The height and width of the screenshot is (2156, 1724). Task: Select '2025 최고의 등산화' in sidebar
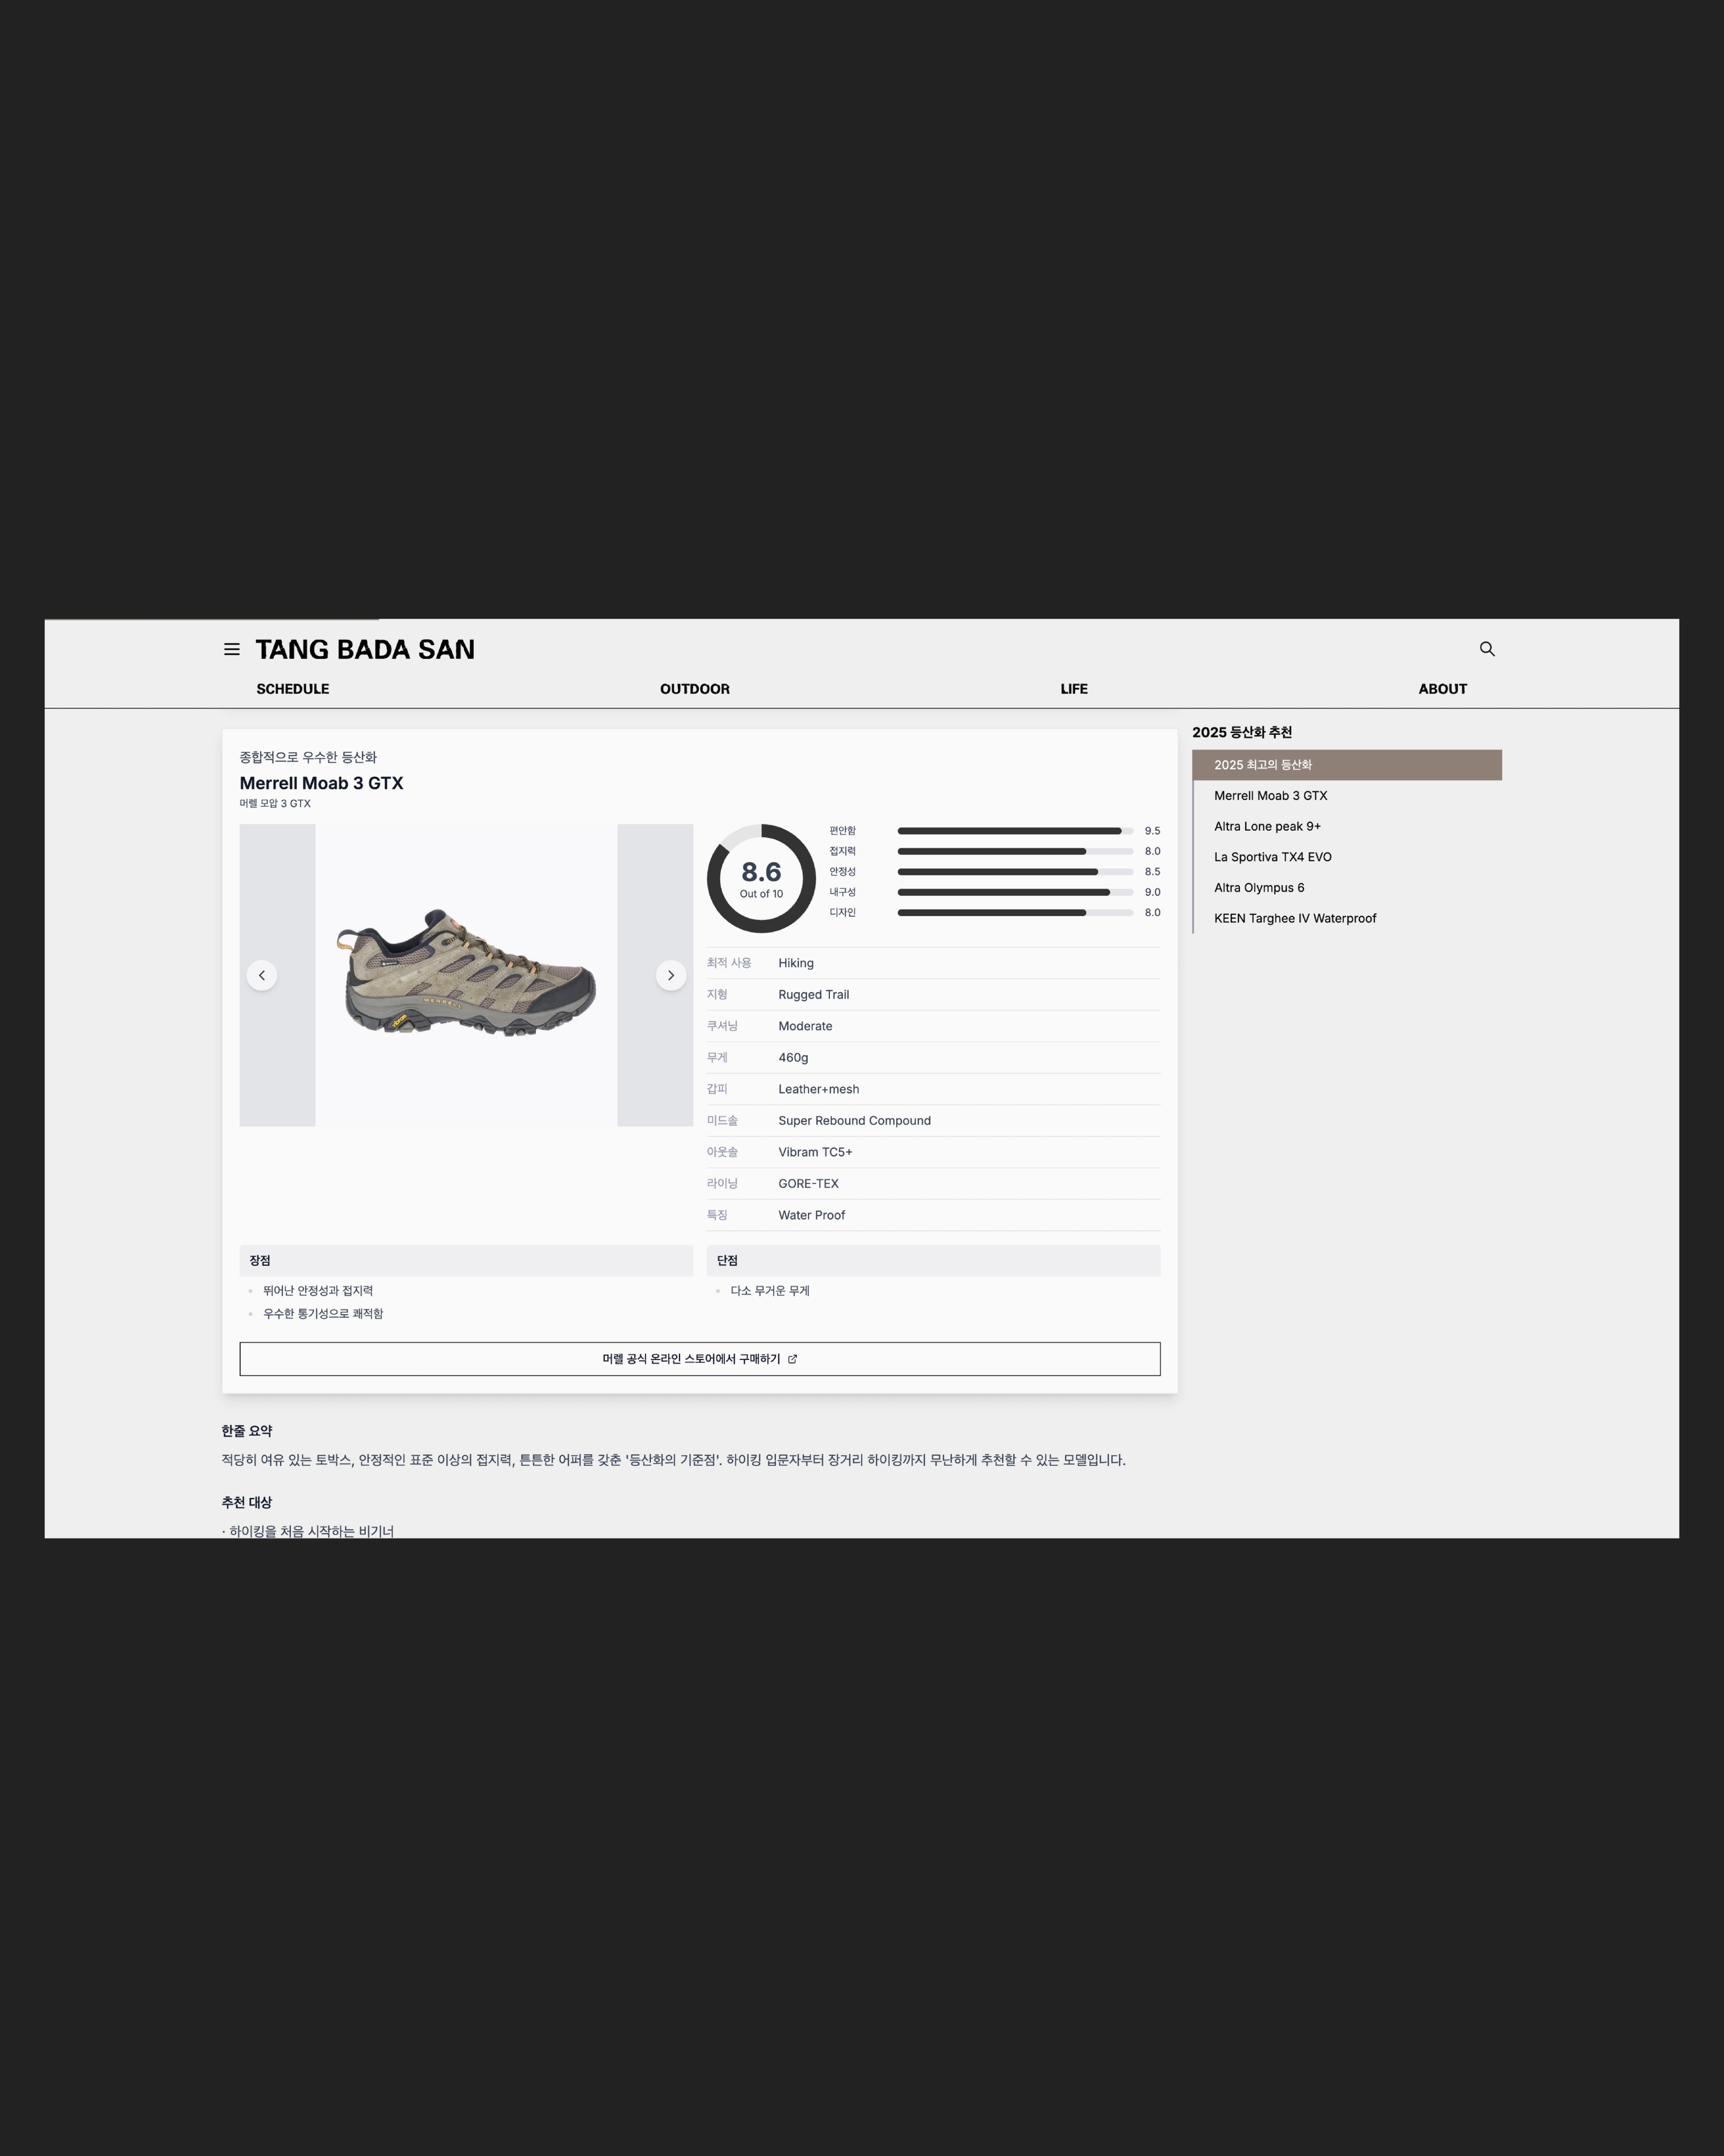(x=1262, y=765)
